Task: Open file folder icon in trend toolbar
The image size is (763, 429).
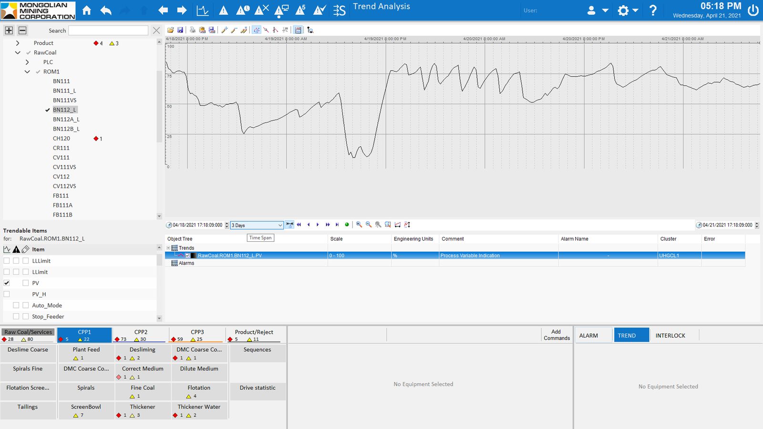Action: (x=170, y=30)
